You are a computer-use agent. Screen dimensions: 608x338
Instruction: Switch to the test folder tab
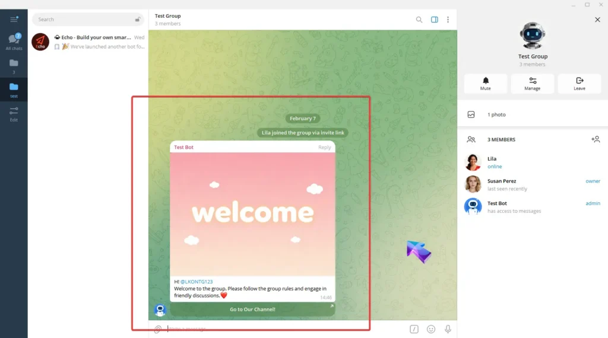[14, 90]
